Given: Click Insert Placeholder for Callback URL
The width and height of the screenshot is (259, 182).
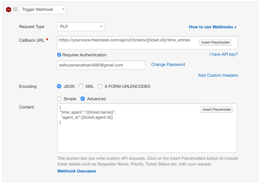Looking at the screenshot, I should click(215, 42).
